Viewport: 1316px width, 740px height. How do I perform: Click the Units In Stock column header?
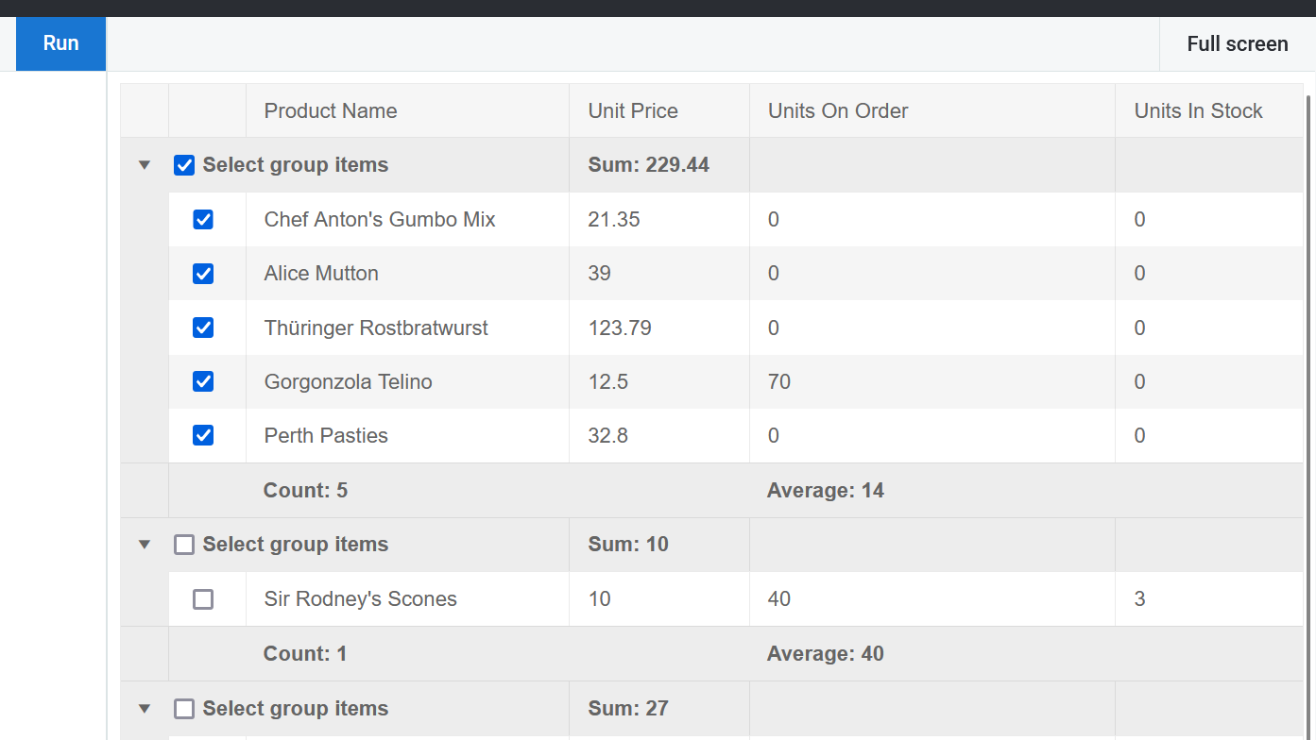pyautogui.click(x=1198, y=111)
